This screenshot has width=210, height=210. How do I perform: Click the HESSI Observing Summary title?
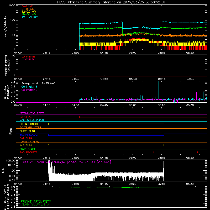pyautogui.click(x=111, y=2)
